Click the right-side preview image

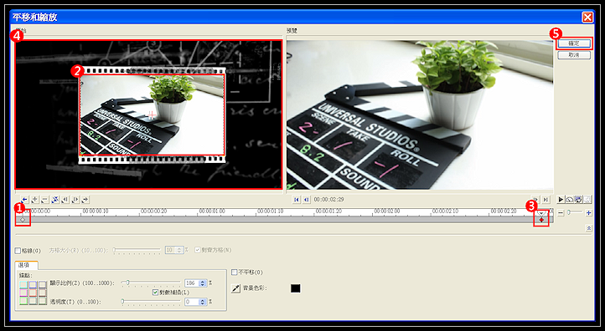point(420,115)
